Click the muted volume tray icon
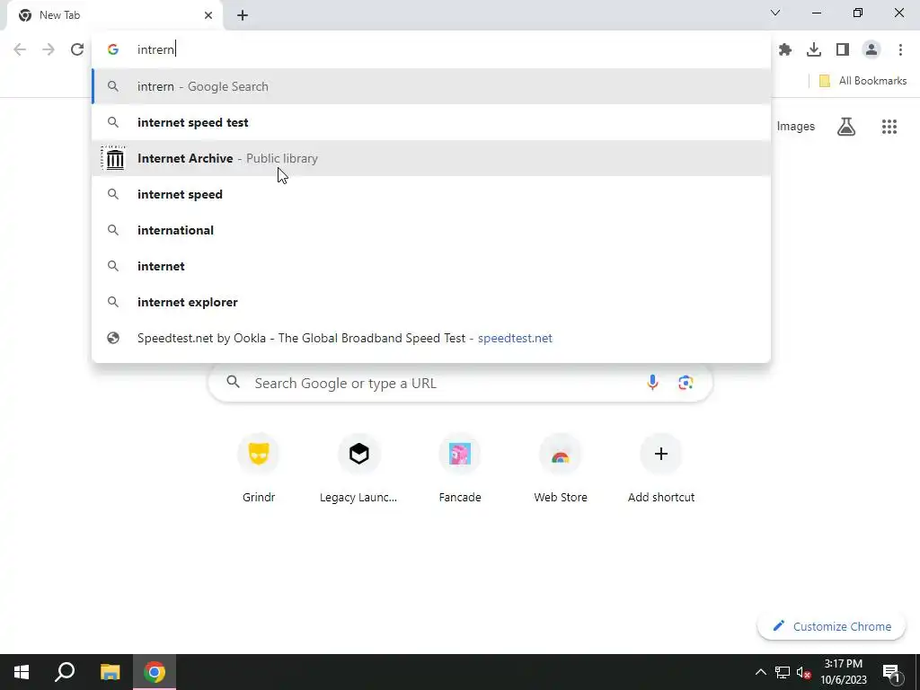Image resolution: width=920 pixels, height=690 pixels. [x=804, y=672]
